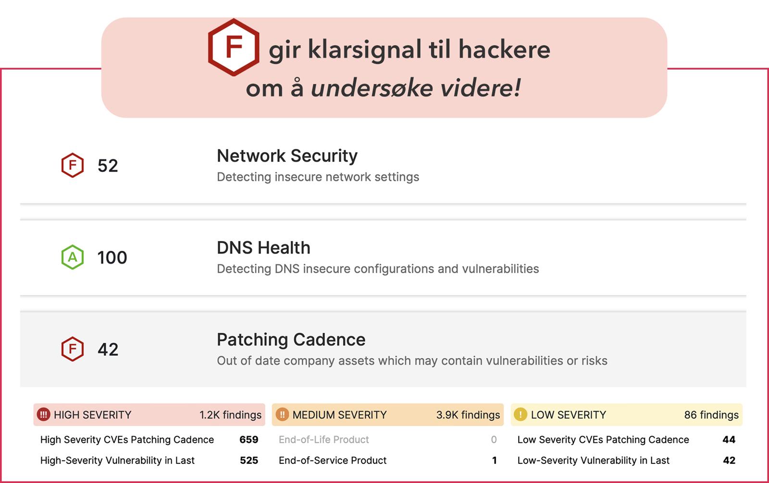Click the Medium Severity orange alert icon
The width and height of the screenshot is (769, 483).
coord(282,414)
